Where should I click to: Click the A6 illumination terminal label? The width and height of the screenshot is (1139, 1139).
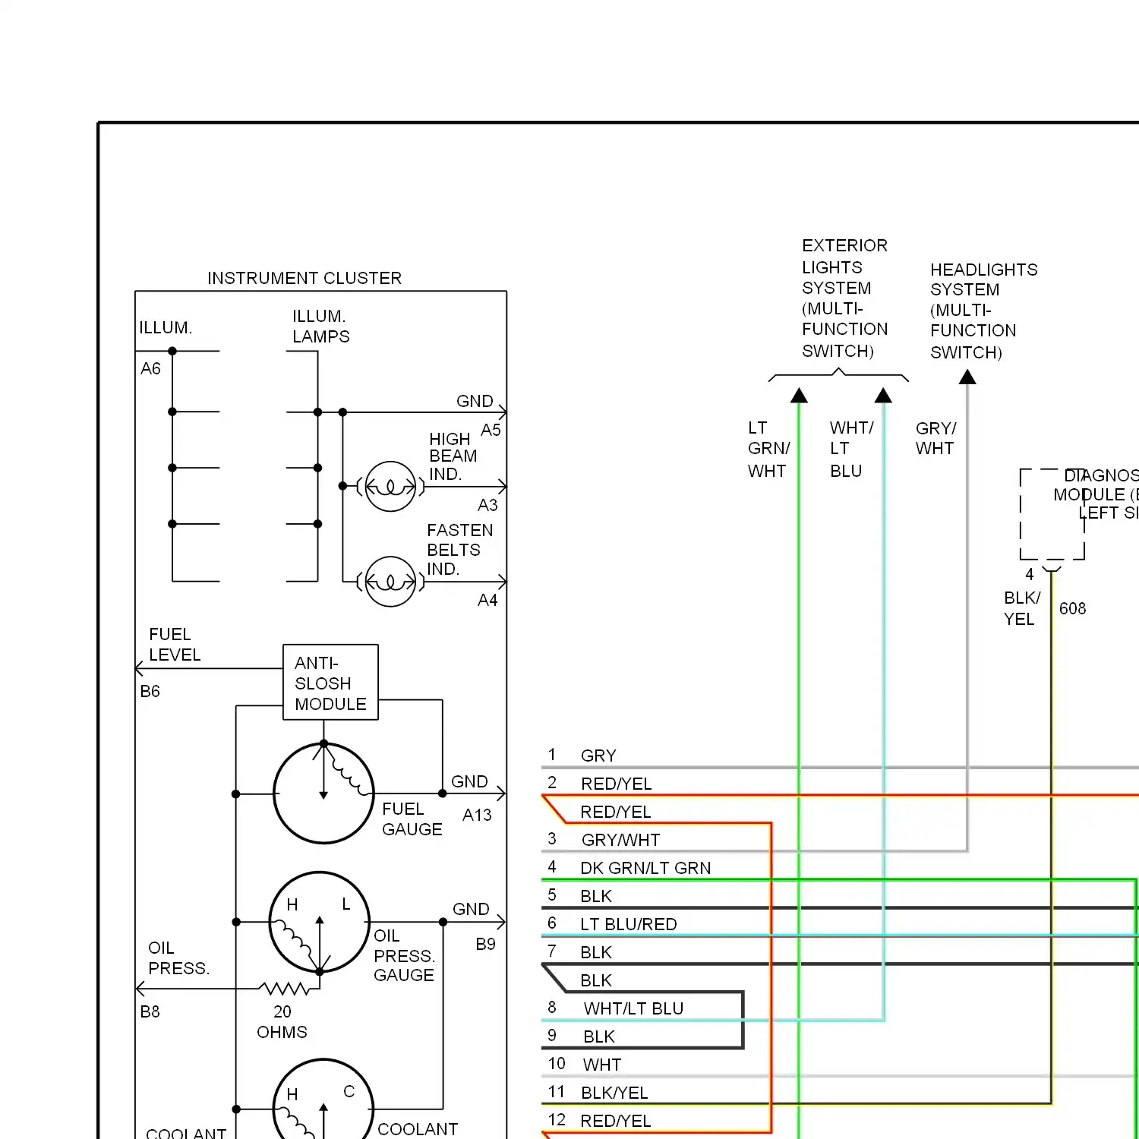150,369
